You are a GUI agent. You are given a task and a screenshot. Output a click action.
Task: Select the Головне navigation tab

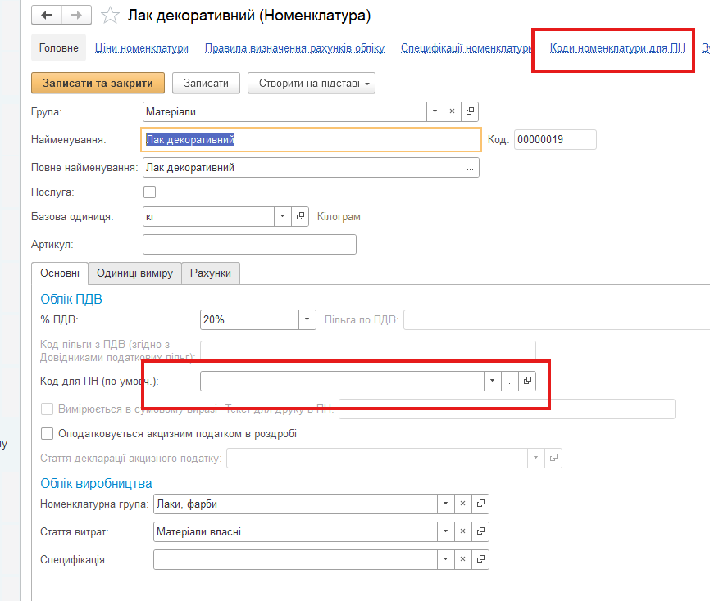58,47
